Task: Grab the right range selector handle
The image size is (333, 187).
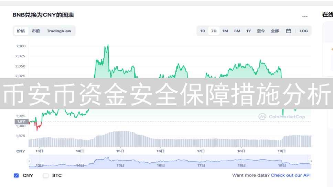Action: (311, 161)
